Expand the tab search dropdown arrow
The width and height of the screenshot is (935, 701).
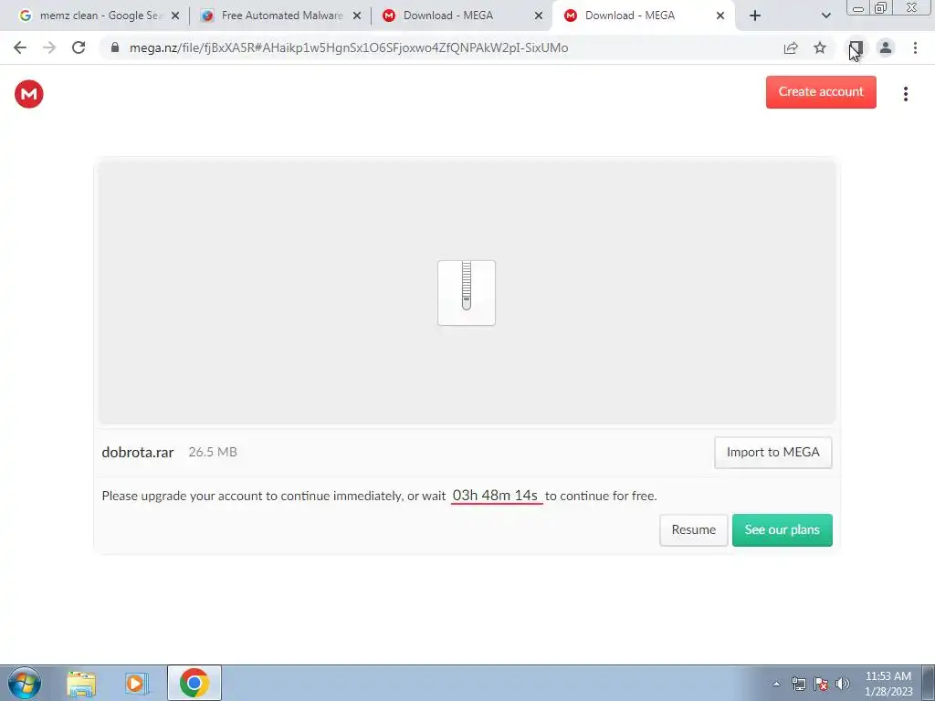click(825, 16)
